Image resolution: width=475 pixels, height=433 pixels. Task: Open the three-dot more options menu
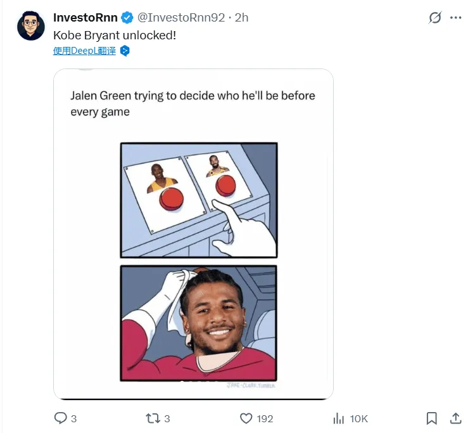click(x=455, y=18)
